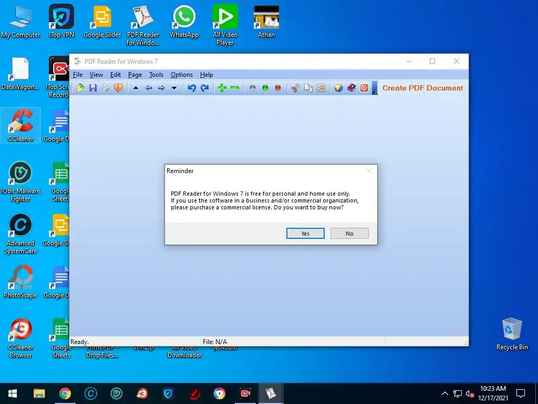Click the open file icon in the toolbar
This screenshot has height=404, width=538.
point(80,88)
